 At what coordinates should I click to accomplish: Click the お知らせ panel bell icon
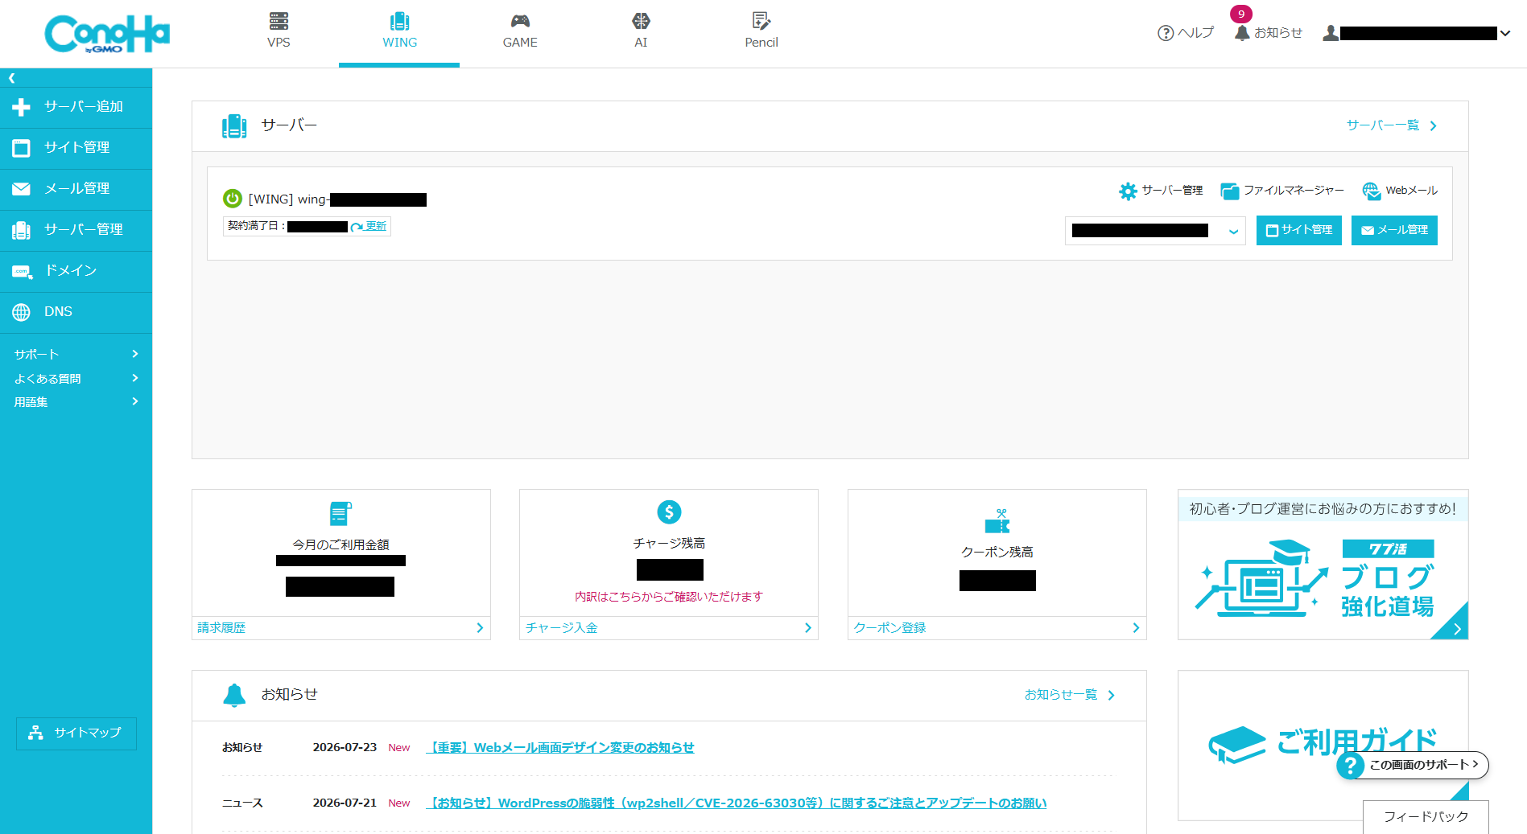point(234,695)
